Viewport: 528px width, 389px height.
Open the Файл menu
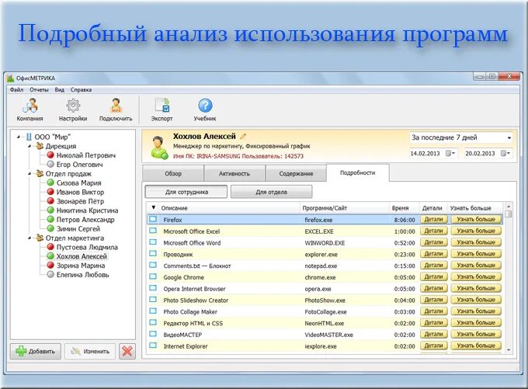[16, 90]
